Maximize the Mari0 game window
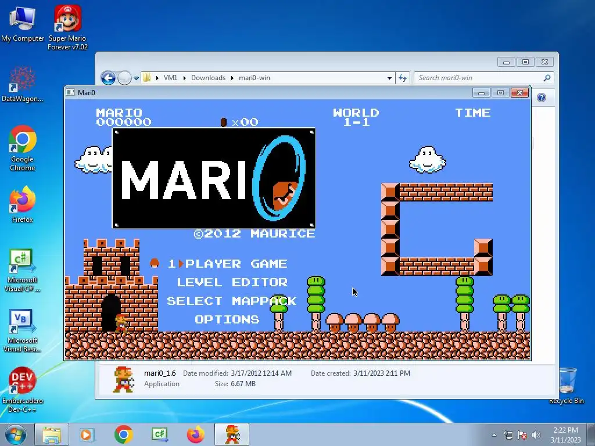Image resolution: width=595 pixels, height=446 pixels. (x=500, y=93)
